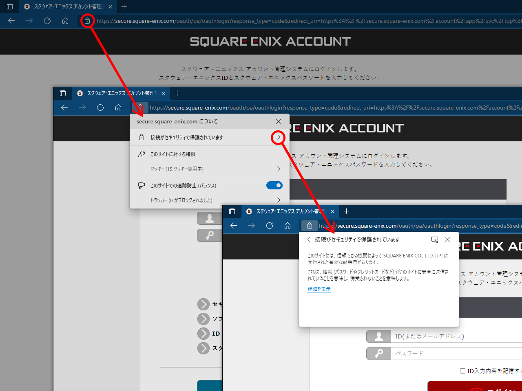Expand the cookies chevron (15 クッキー使用中)
This screenshot has height=391, width=522.
pos(279,169)
